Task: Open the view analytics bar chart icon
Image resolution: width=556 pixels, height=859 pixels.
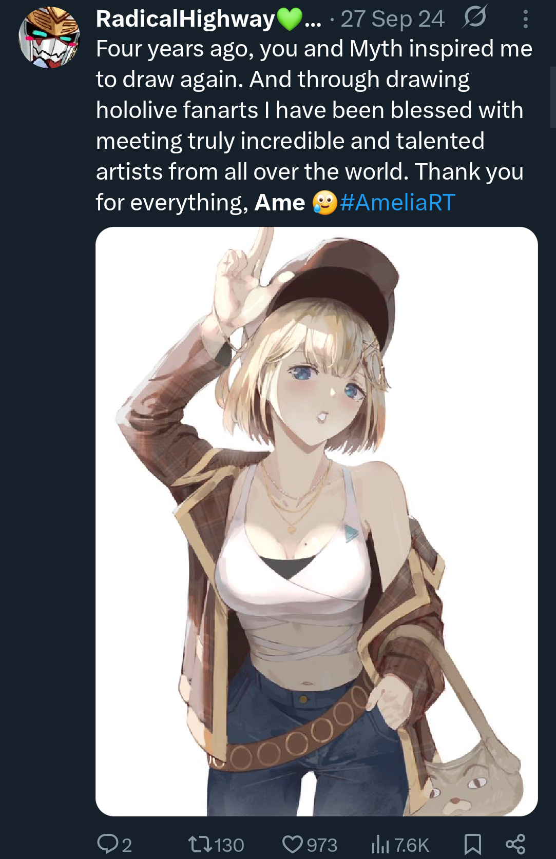Action: click(380, 844)
